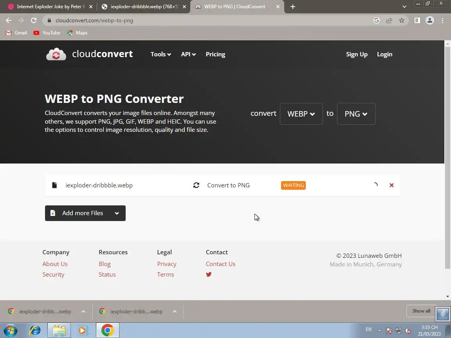Click the Chrome taskbar icon

[x=107, y=330]
